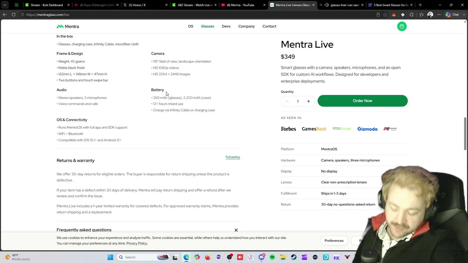
Task: Increase quantity with the plus button
Action: point(308,101)
